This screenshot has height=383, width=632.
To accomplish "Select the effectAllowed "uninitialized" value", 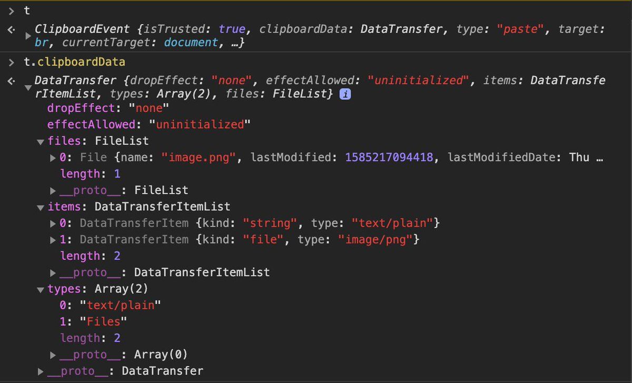I will [x=200, y=124].
